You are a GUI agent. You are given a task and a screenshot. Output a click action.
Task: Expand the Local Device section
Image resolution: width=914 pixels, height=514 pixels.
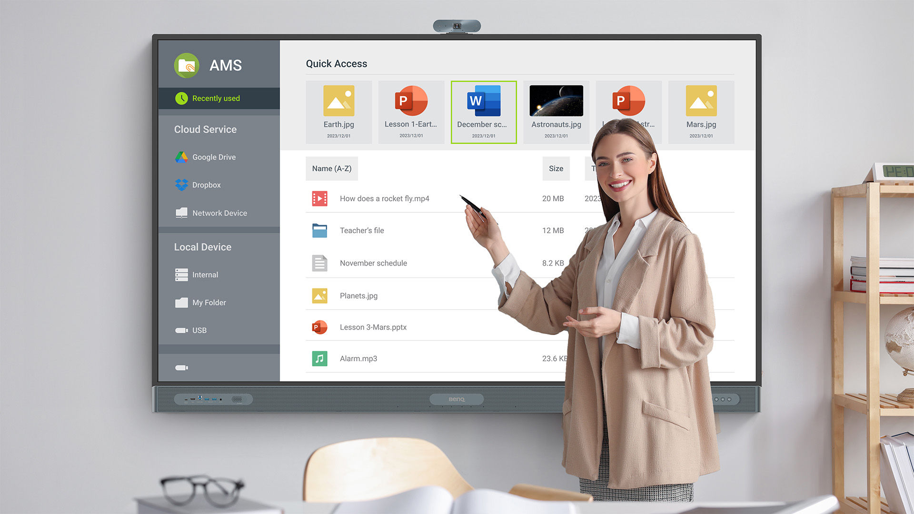point(202,247)
